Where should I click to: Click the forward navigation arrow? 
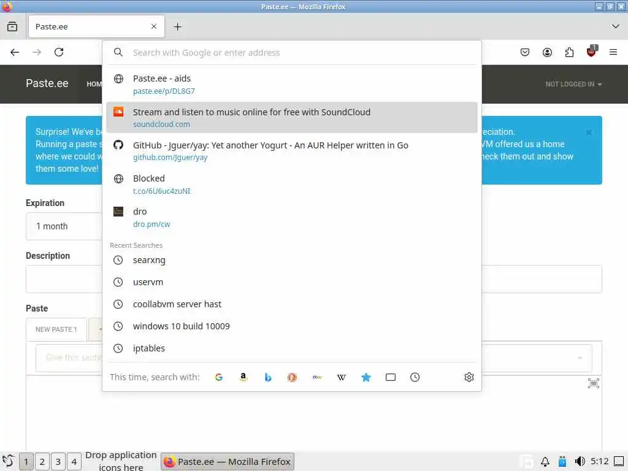(x=37, y=53)
